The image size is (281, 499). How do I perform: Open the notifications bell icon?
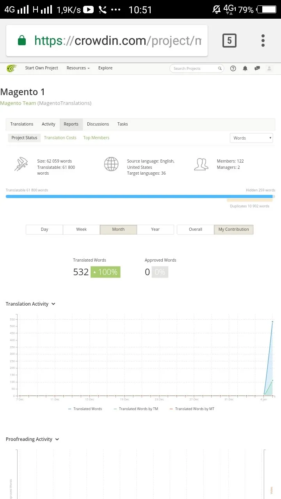[x=245, y=68]
